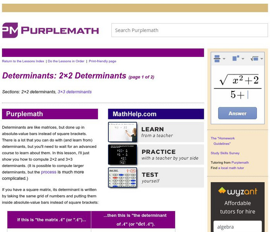The height and width of the screenshot is (232, 270).
Task: Click the Determinants: 2×2 Determinants page title
Action: point(64,76)
